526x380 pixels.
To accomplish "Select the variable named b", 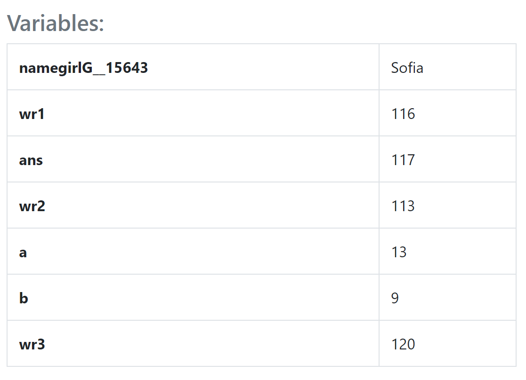I will coord(24,298).
